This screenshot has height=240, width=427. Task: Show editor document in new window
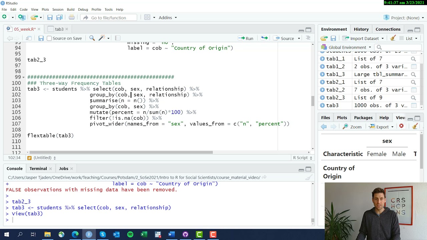(29, 38)
